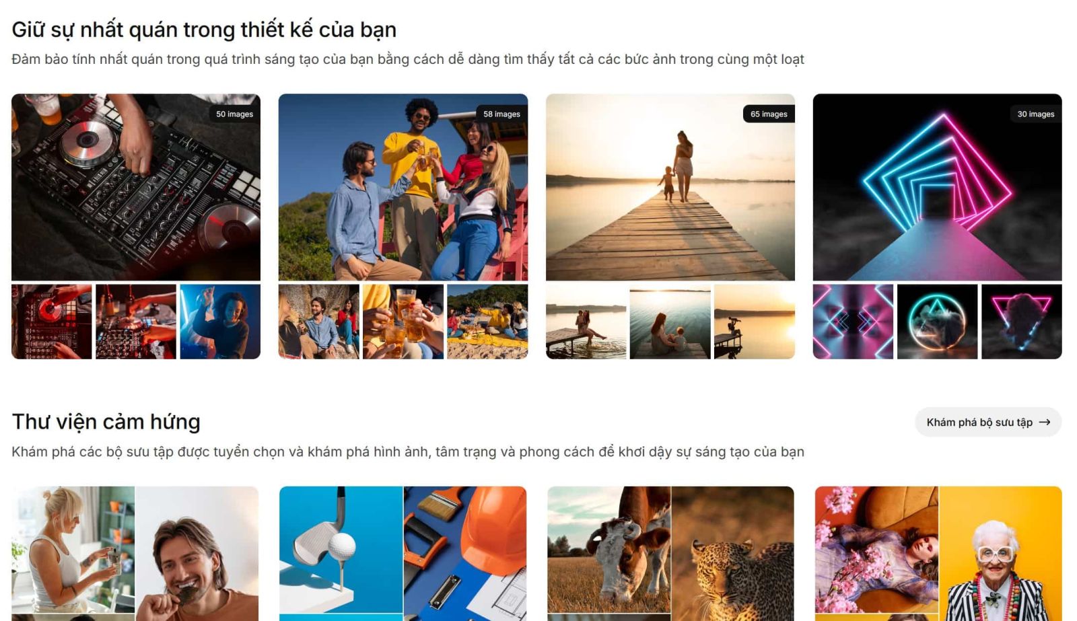Open the mother and child on pier photo
Screen dimensions: 1077x621
(670, 187)
